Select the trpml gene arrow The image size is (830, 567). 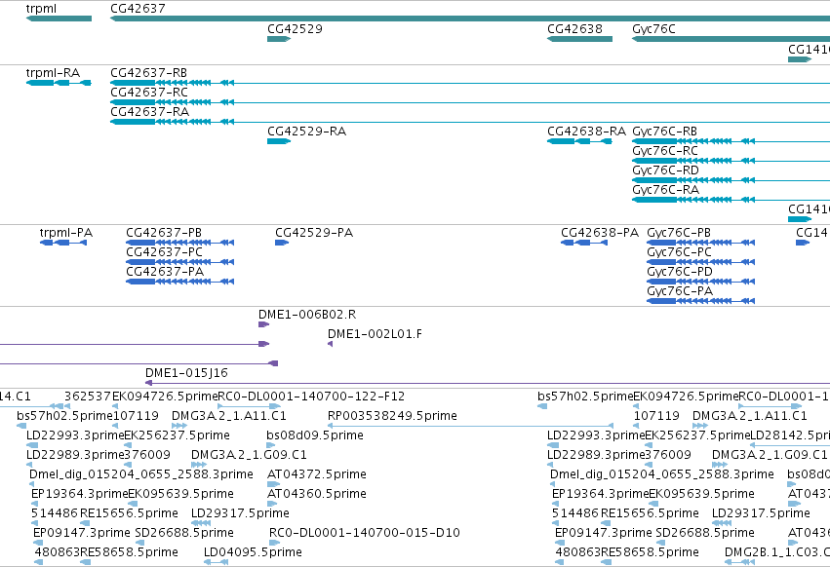[59, 19]
